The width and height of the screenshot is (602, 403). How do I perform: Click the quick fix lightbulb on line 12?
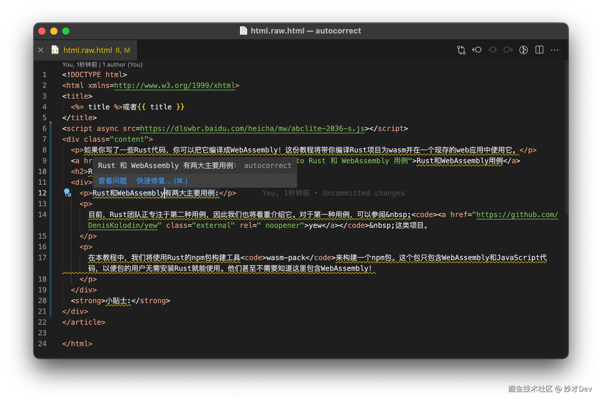pyautogui.click(x=67, y=192)
